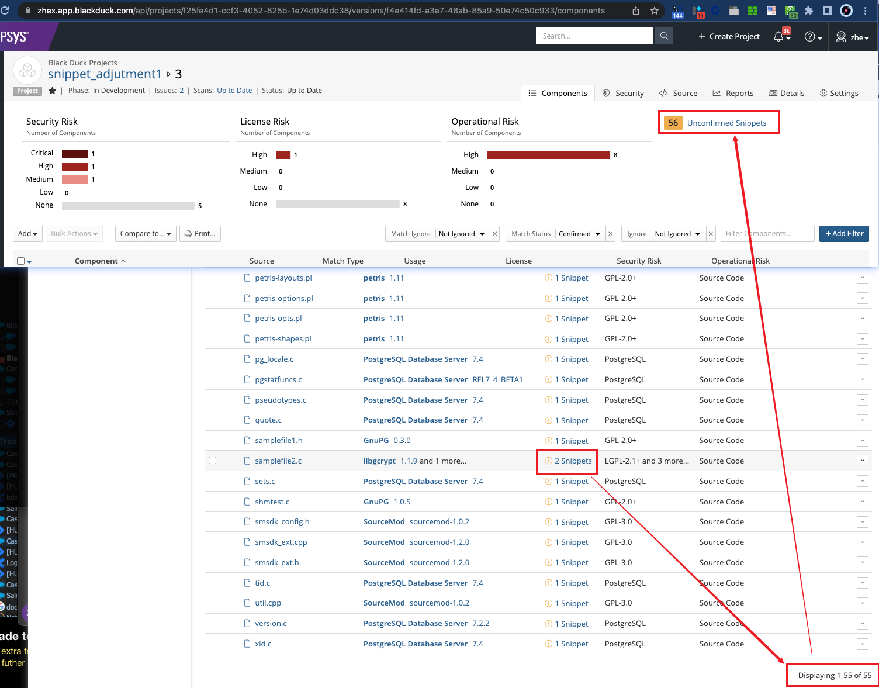Click the browser share icon

click(x=636, y=11)
